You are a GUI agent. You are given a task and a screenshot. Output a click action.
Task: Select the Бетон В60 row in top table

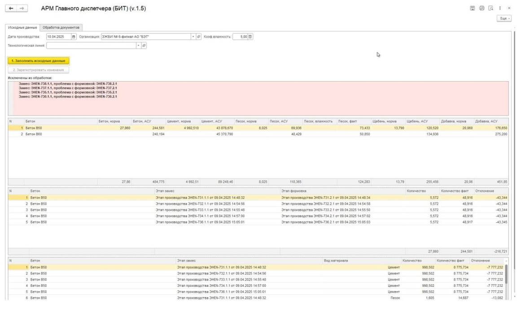pos(258,134)
